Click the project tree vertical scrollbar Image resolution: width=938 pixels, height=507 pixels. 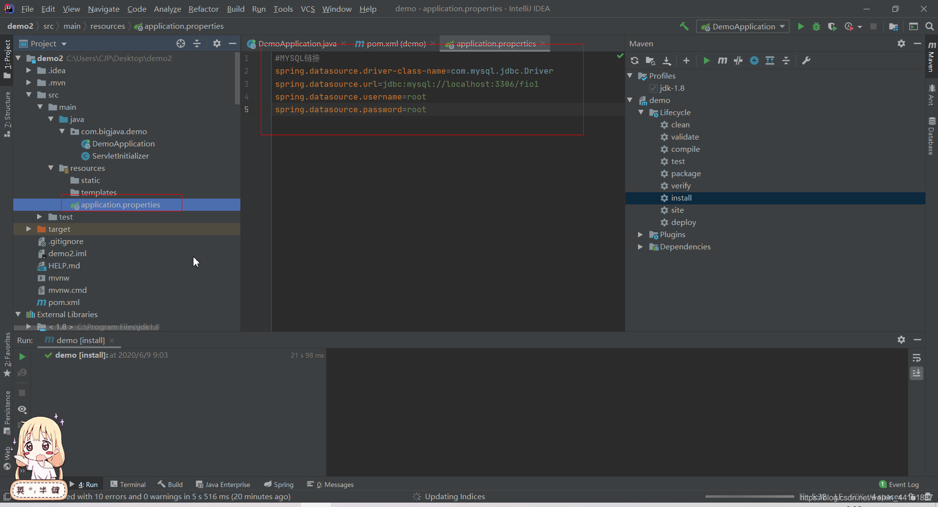237,78
